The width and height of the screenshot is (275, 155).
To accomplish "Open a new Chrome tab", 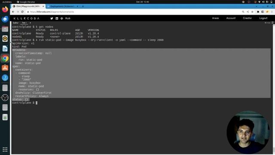I will (x=83, y=6).
